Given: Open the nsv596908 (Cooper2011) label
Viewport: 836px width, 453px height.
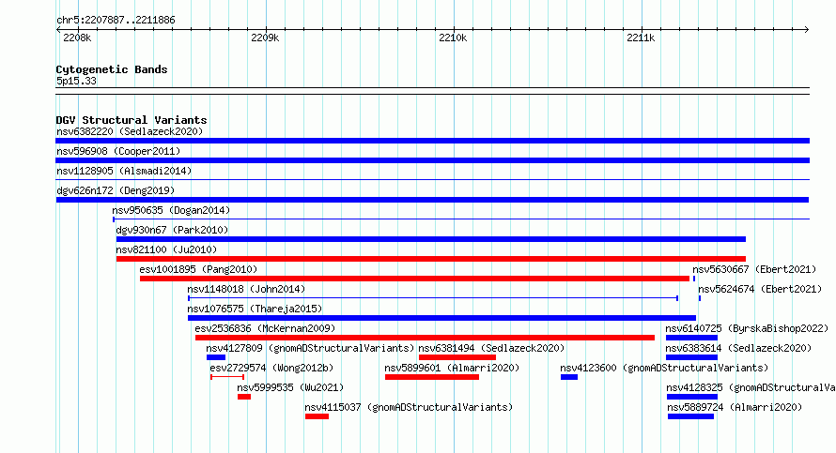Looking at the screenshot, I should (x=118, y=151).
